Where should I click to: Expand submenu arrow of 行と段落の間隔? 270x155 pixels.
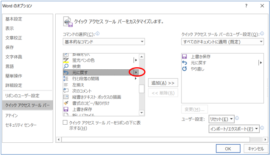136,79
